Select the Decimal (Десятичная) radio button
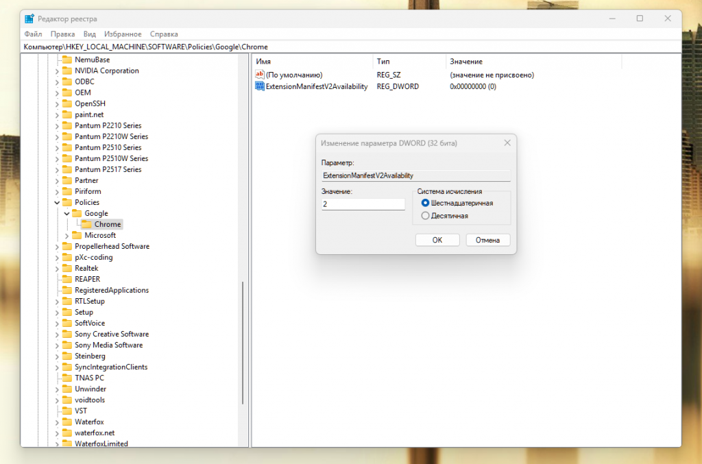Viewport: 702px width, 464px height. tap(425, 216)
